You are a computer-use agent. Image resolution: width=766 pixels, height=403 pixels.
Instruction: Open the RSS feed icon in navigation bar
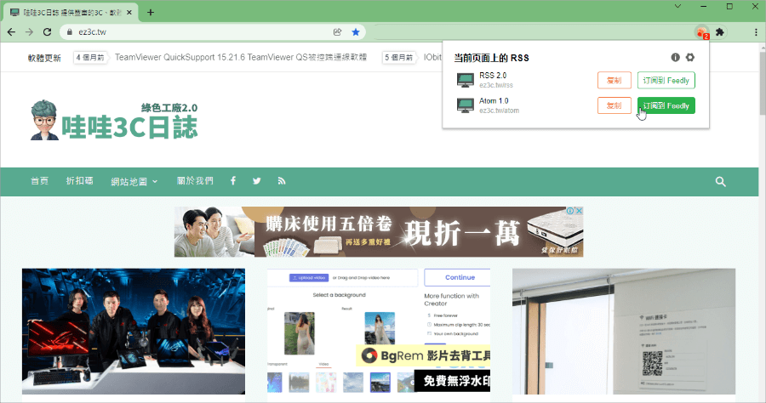(282, 181)
